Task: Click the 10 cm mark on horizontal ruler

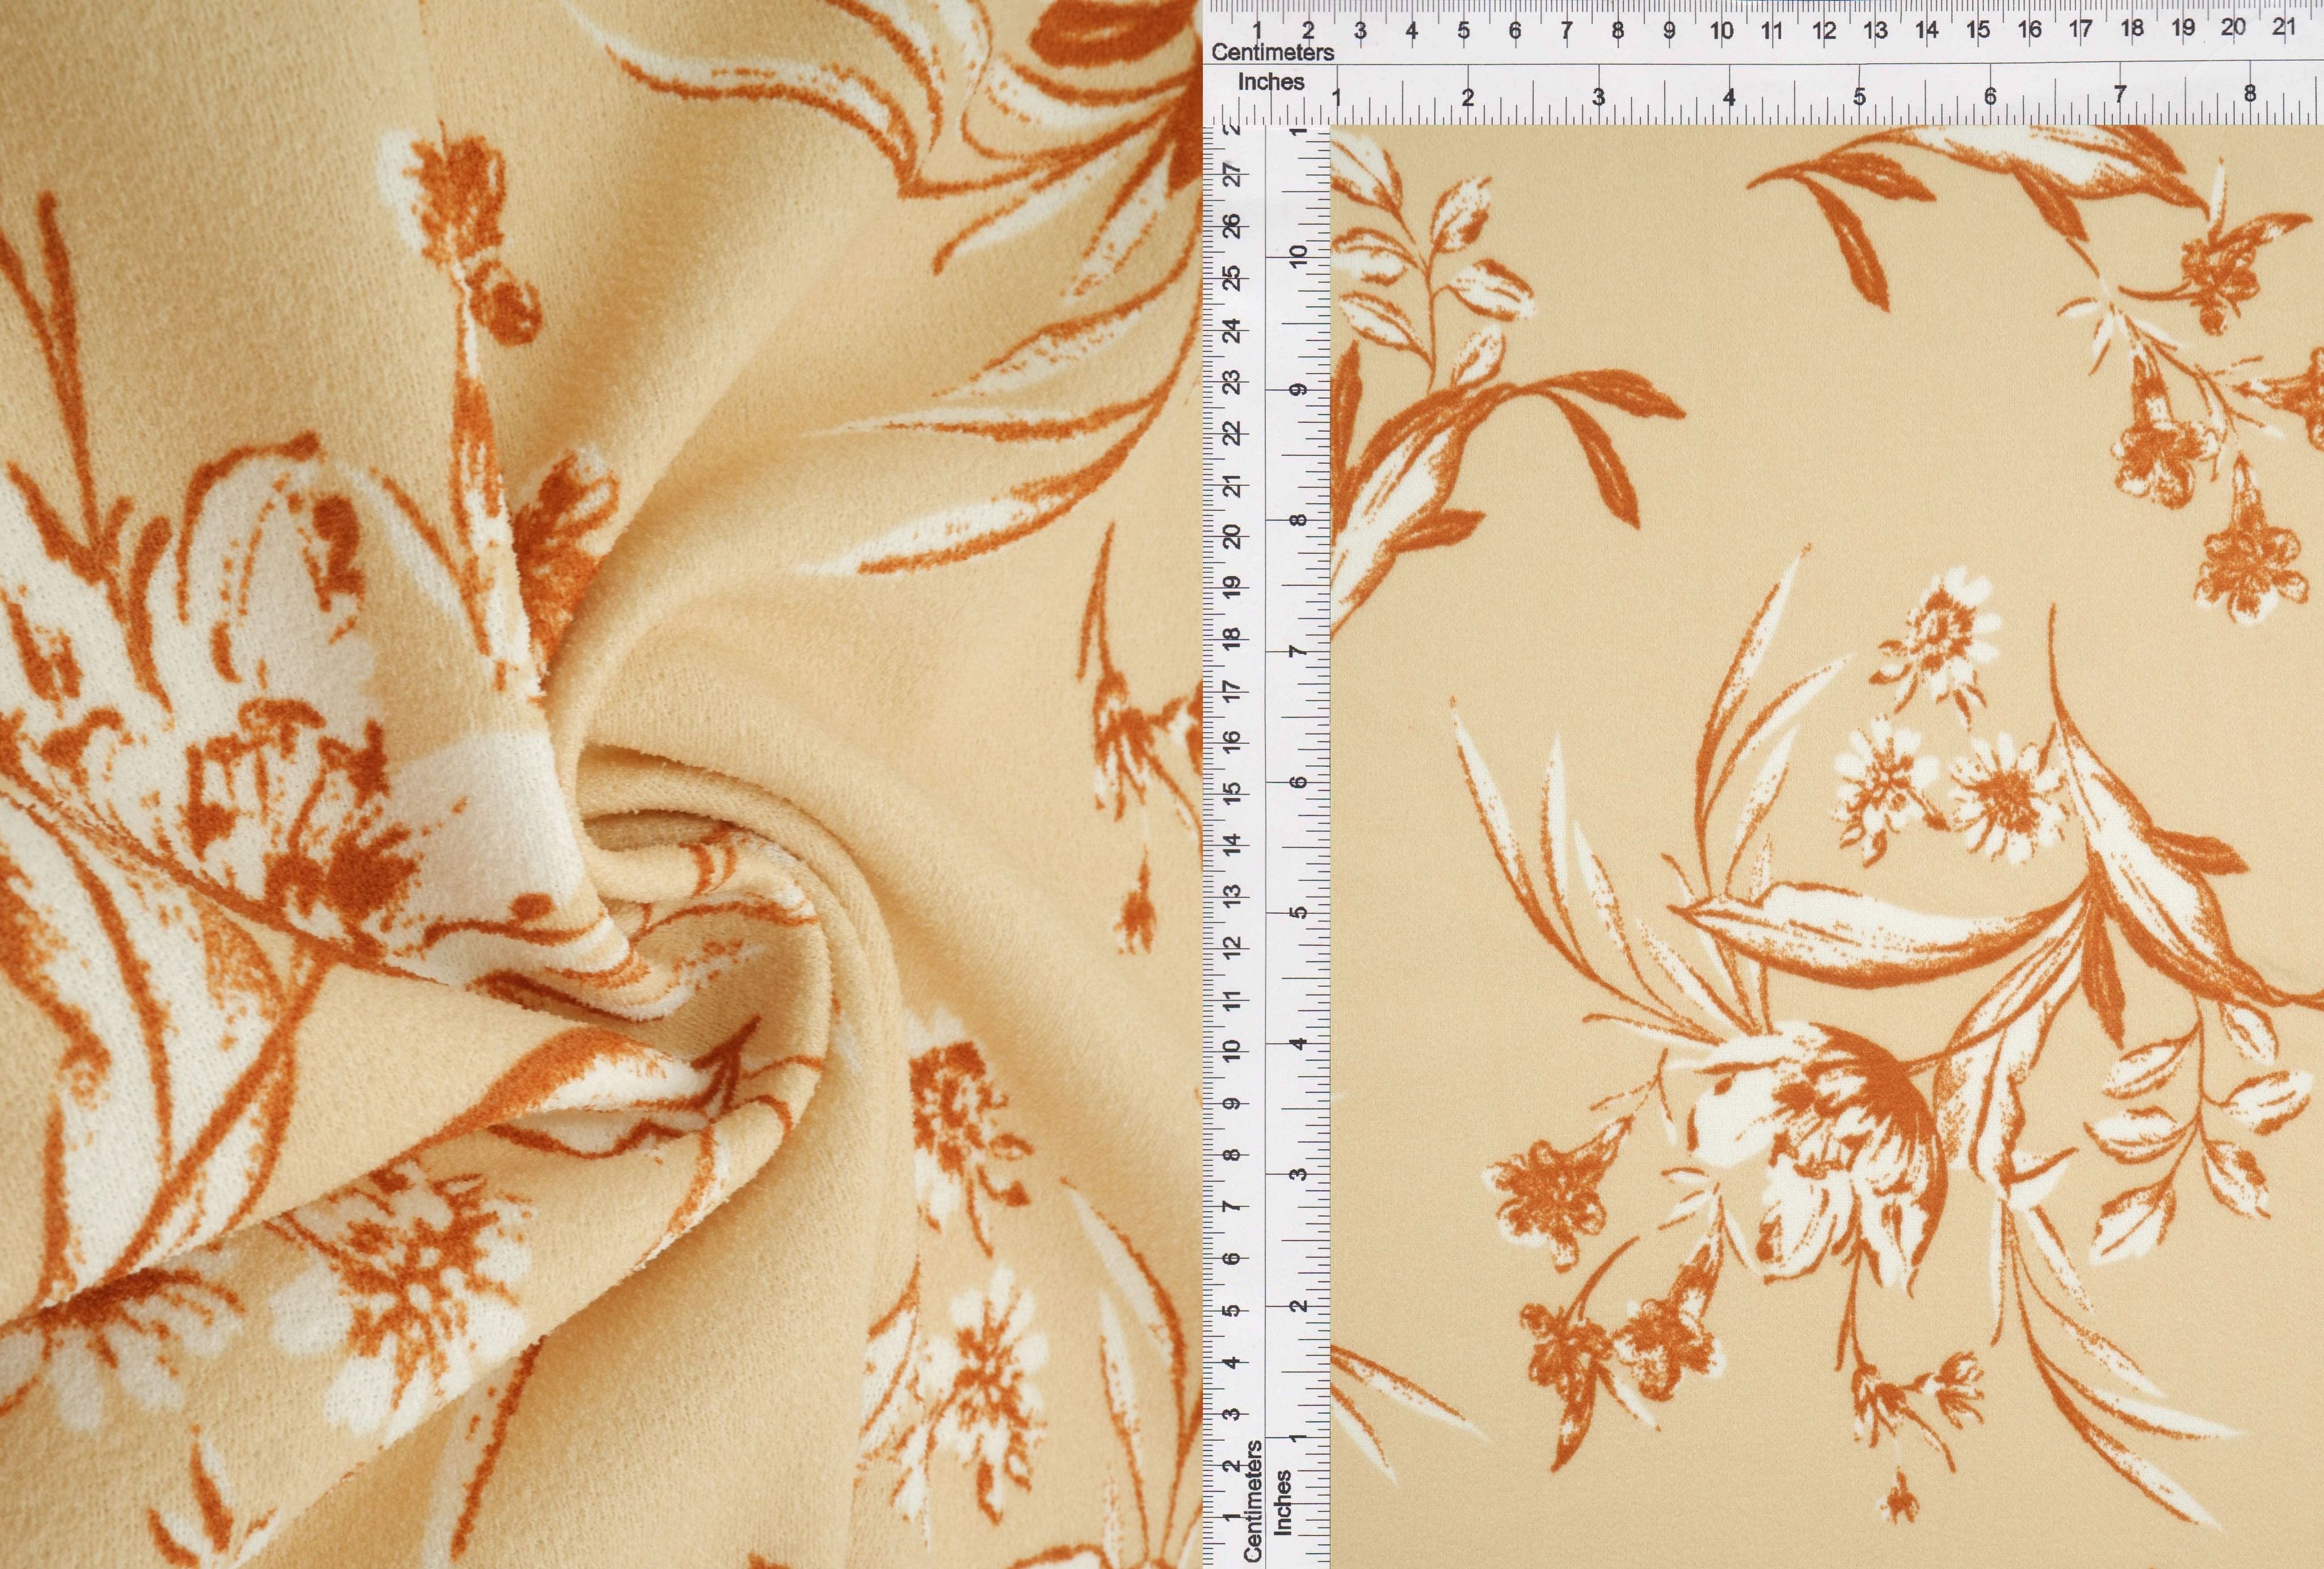Action: coord(1721,31)
